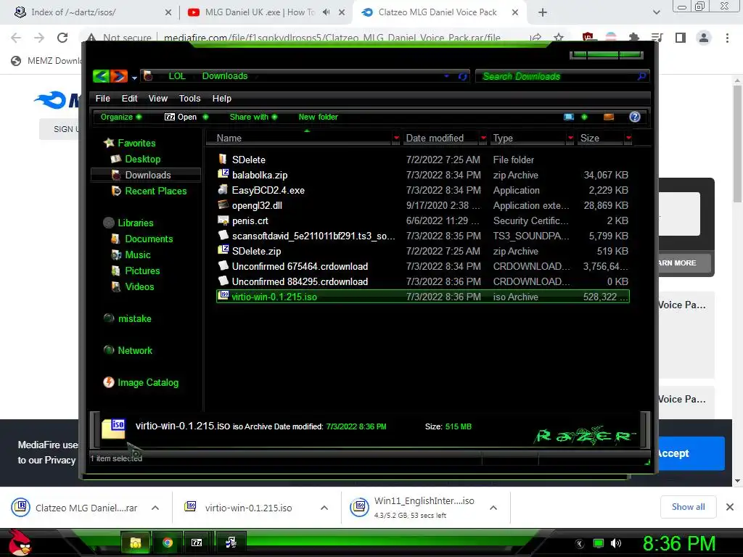Change the view layout icon
The width and height of the screenshot is (743, 557).
pos(569,117)
